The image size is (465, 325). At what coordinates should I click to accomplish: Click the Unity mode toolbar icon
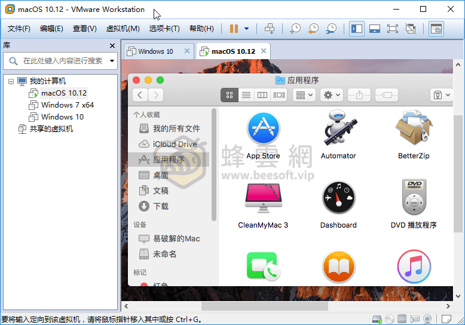[411, 29]
